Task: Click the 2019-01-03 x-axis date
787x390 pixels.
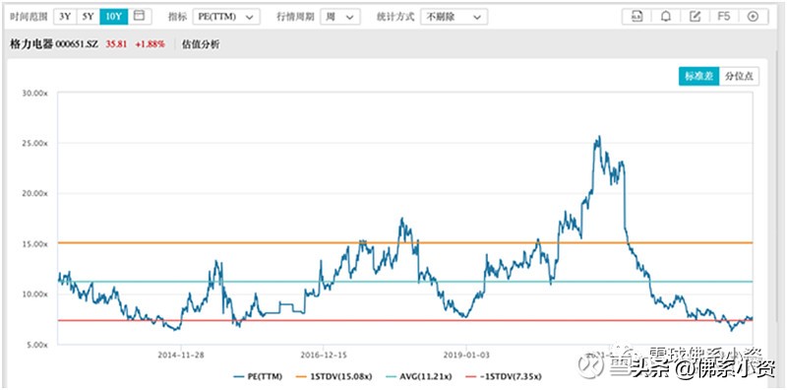Action: 466,355
